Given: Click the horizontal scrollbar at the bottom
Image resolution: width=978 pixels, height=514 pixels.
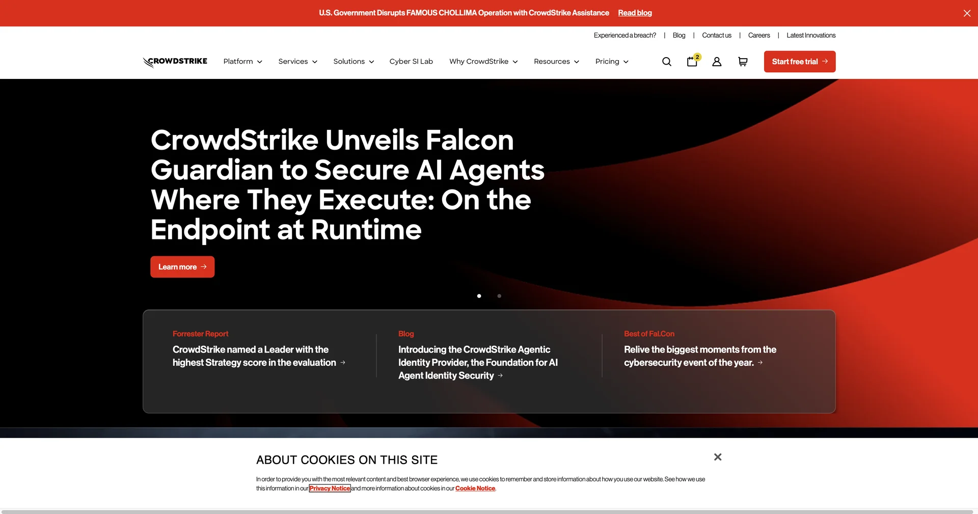Looking at the screenshot, I should click(x=487, y=511).
